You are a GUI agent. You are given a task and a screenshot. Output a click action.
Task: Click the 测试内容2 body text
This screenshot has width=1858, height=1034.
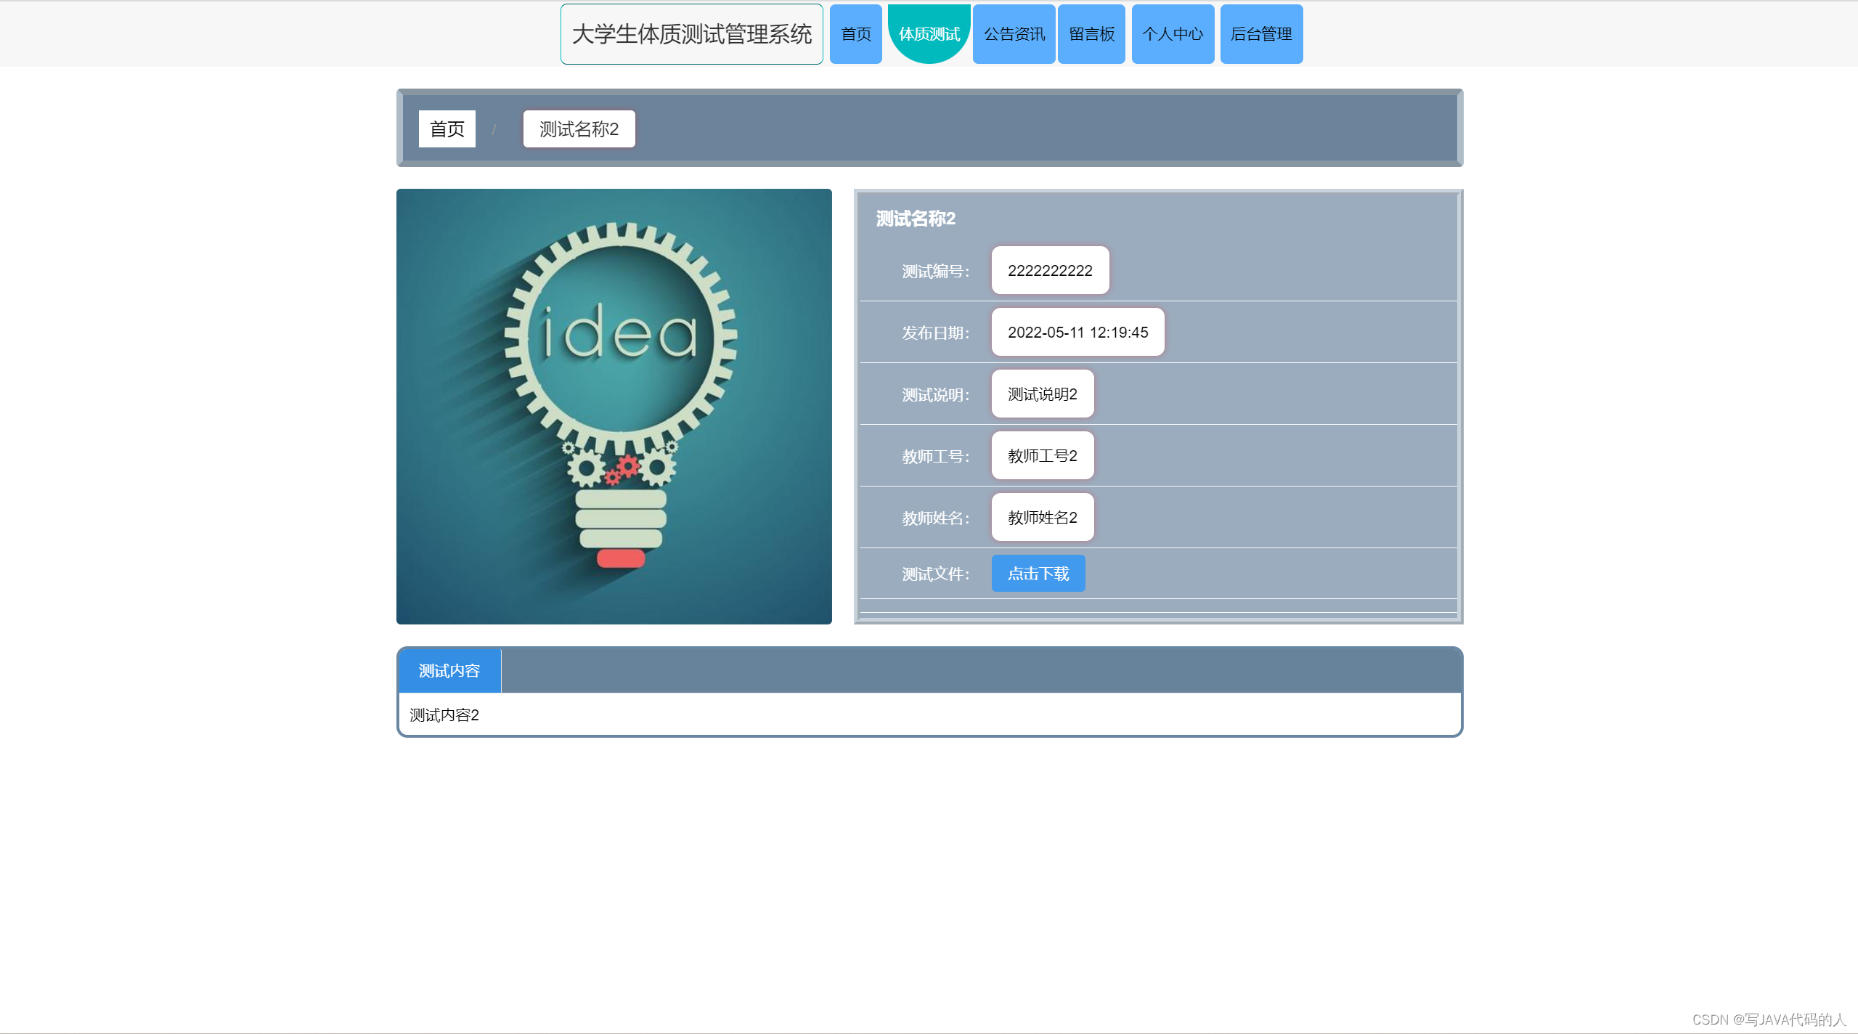[444, 715]
